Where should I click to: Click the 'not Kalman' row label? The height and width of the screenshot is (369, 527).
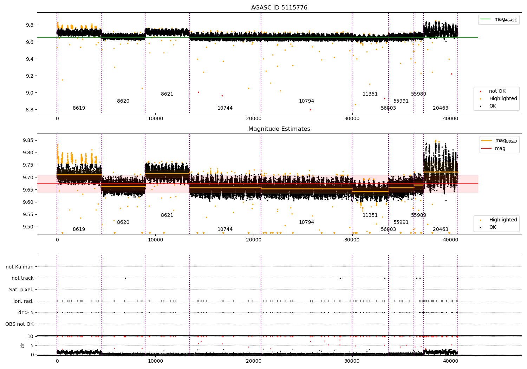[x=20, y=267]
